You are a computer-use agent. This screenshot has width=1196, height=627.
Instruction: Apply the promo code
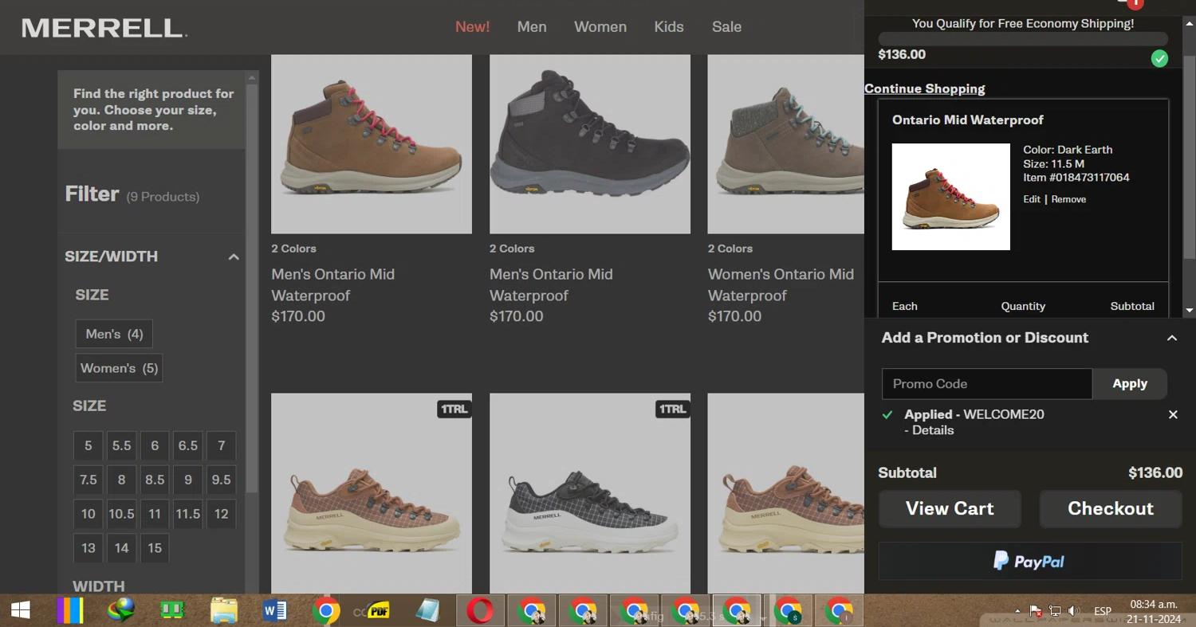coord(1130,384)
